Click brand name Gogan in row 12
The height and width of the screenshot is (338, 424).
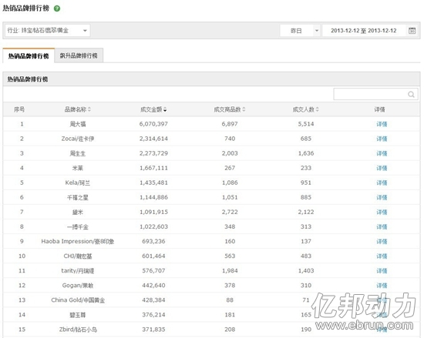78,286
